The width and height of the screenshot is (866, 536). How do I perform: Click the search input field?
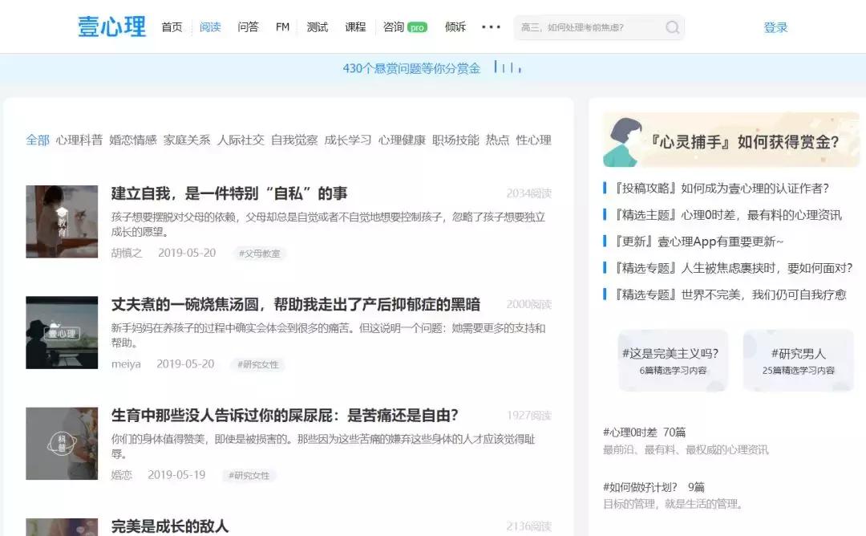click(x=593, y=26)
